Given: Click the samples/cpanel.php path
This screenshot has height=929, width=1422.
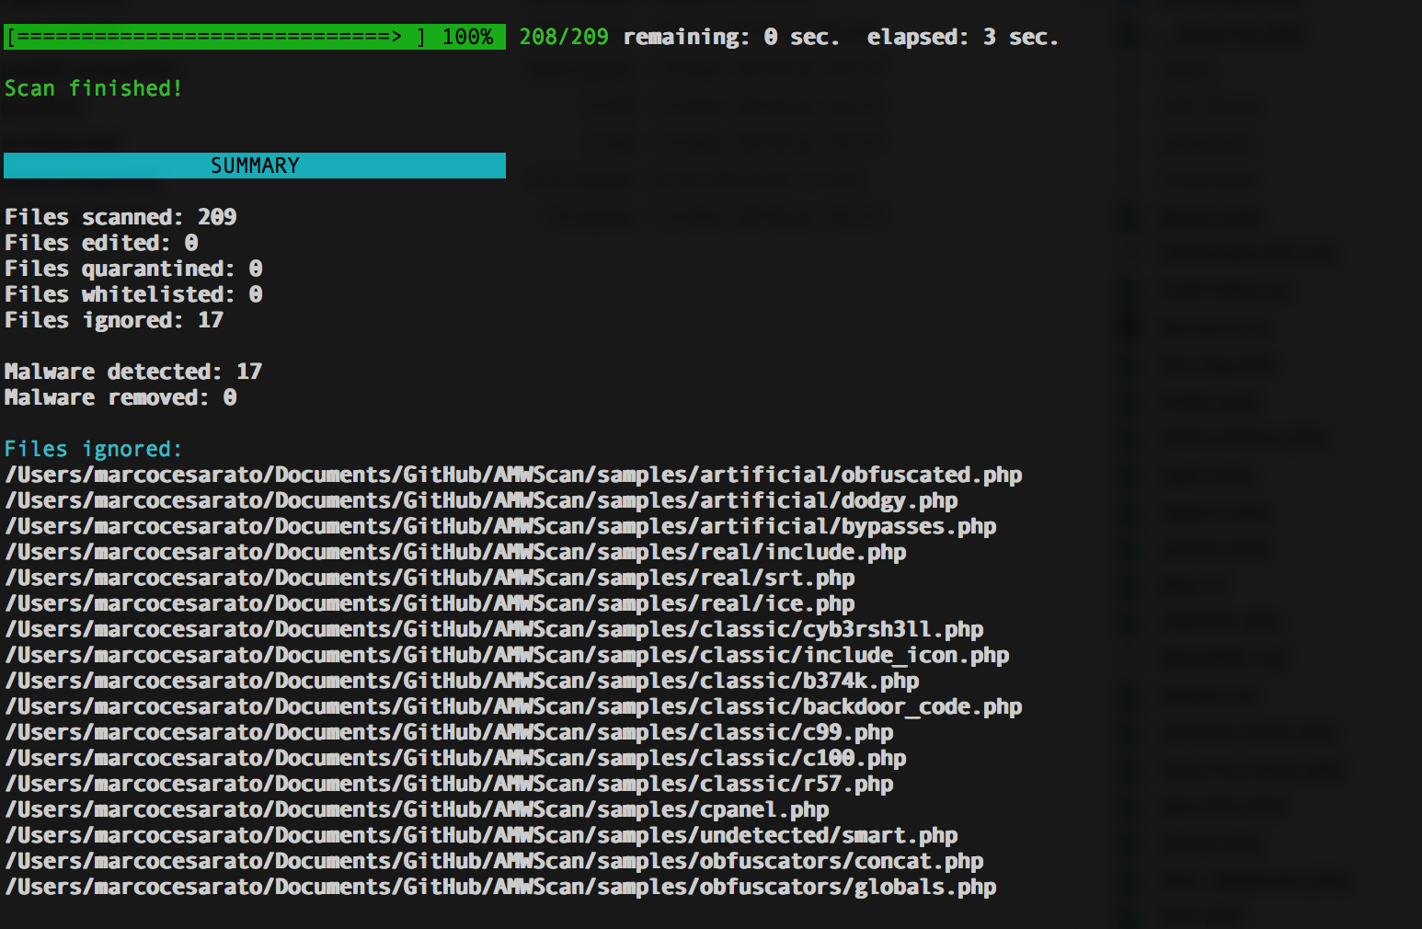Looking at the screenshot, I should 417,809.
